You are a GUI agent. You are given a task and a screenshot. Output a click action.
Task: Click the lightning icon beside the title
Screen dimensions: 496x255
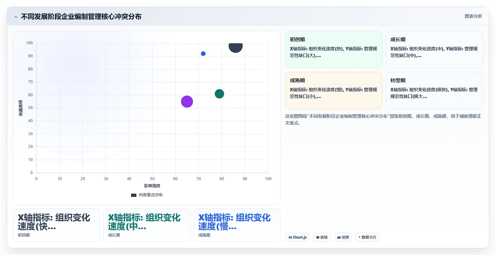pyautogui.click(x=16, y=17)
